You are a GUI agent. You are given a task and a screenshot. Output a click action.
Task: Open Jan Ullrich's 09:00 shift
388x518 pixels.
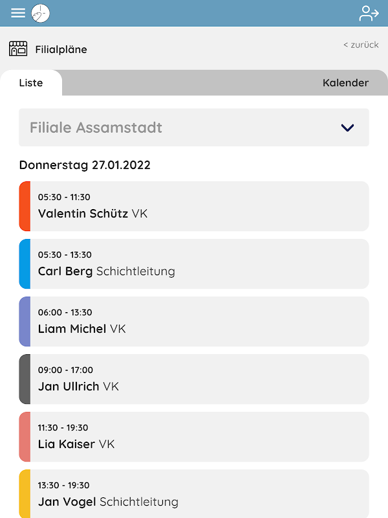[x=194, y=379]
